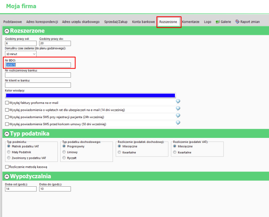Go to the Sprzedaż/Zakup tab
The image size is (269, 217).
(116, 22)
